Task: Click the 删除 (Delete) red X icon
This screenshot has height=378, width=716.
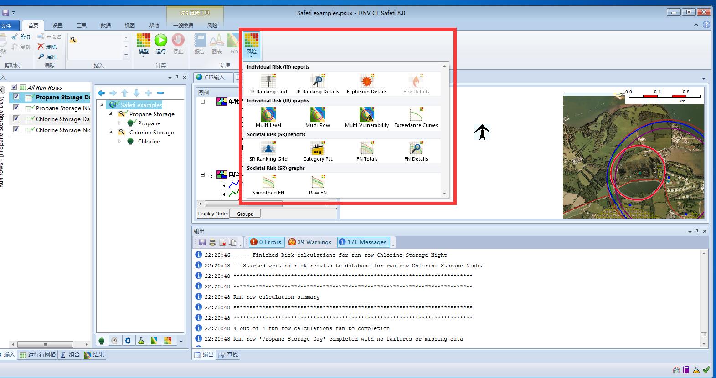Action: coord(41,46)
